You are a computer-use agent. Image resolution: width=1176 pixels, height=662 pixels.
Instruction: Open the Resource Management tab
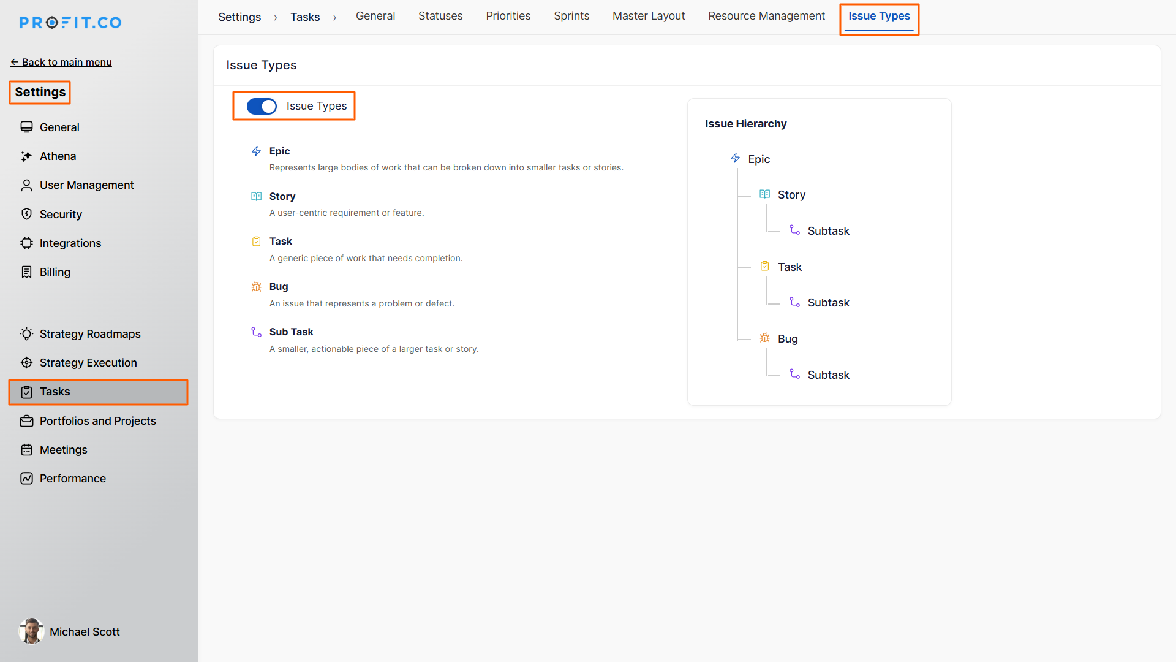[x=766, y=16]
